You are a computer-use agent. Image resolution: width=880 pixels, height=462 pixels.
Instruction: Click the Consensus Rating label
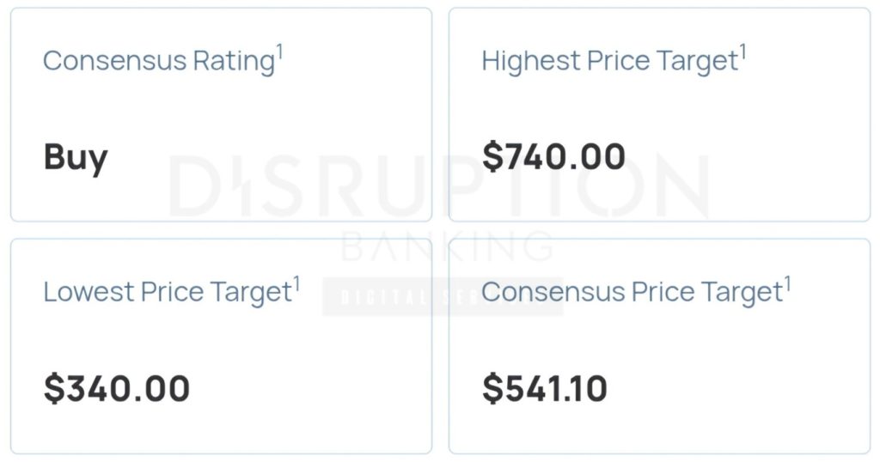[158, 62]
